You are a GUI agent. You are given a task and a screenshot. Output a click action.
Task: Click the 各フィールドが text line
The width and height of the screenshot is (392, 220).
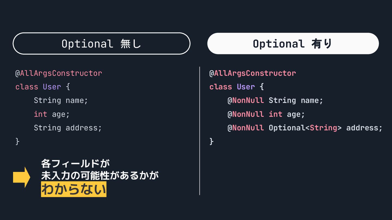coord(75,164)
